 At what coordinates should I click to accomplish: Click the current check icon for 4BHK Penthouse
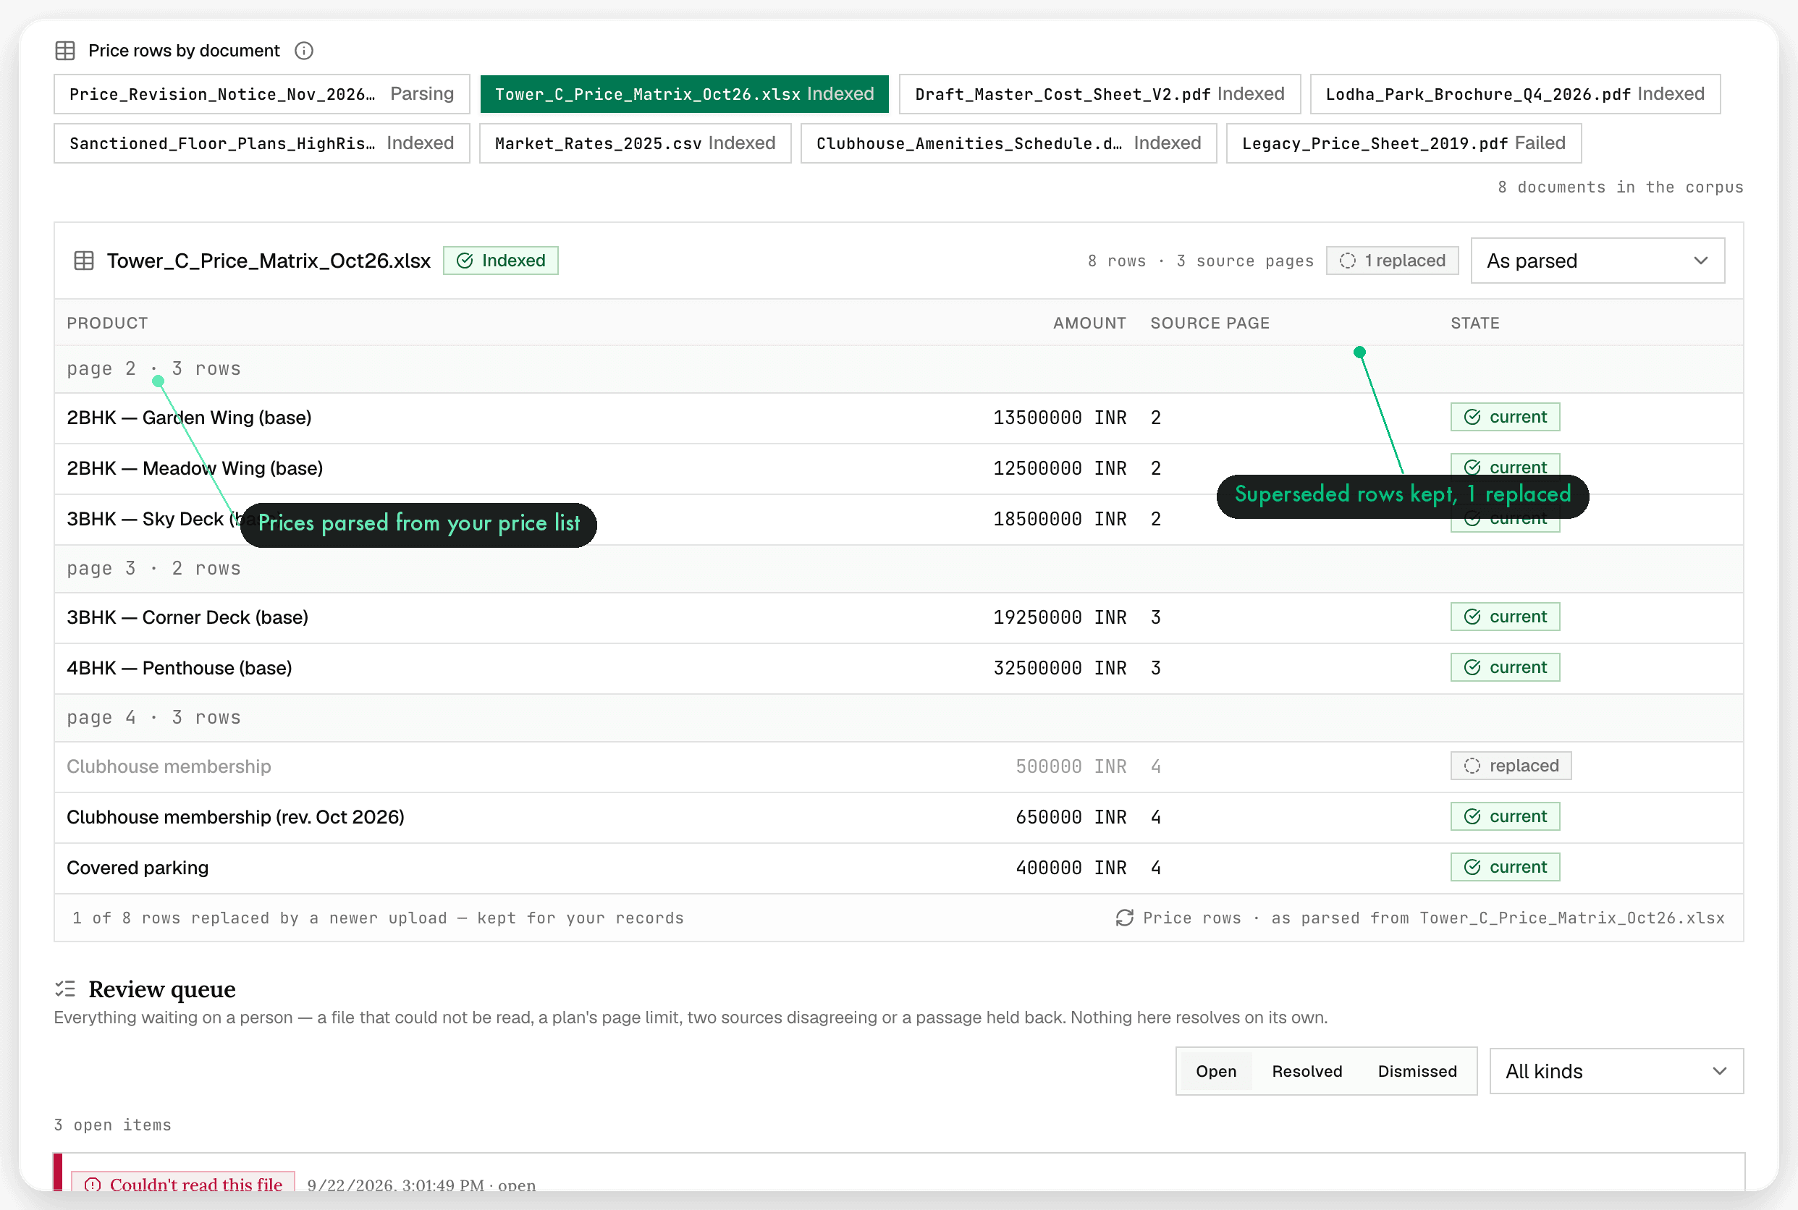(x=1472, y=667)
